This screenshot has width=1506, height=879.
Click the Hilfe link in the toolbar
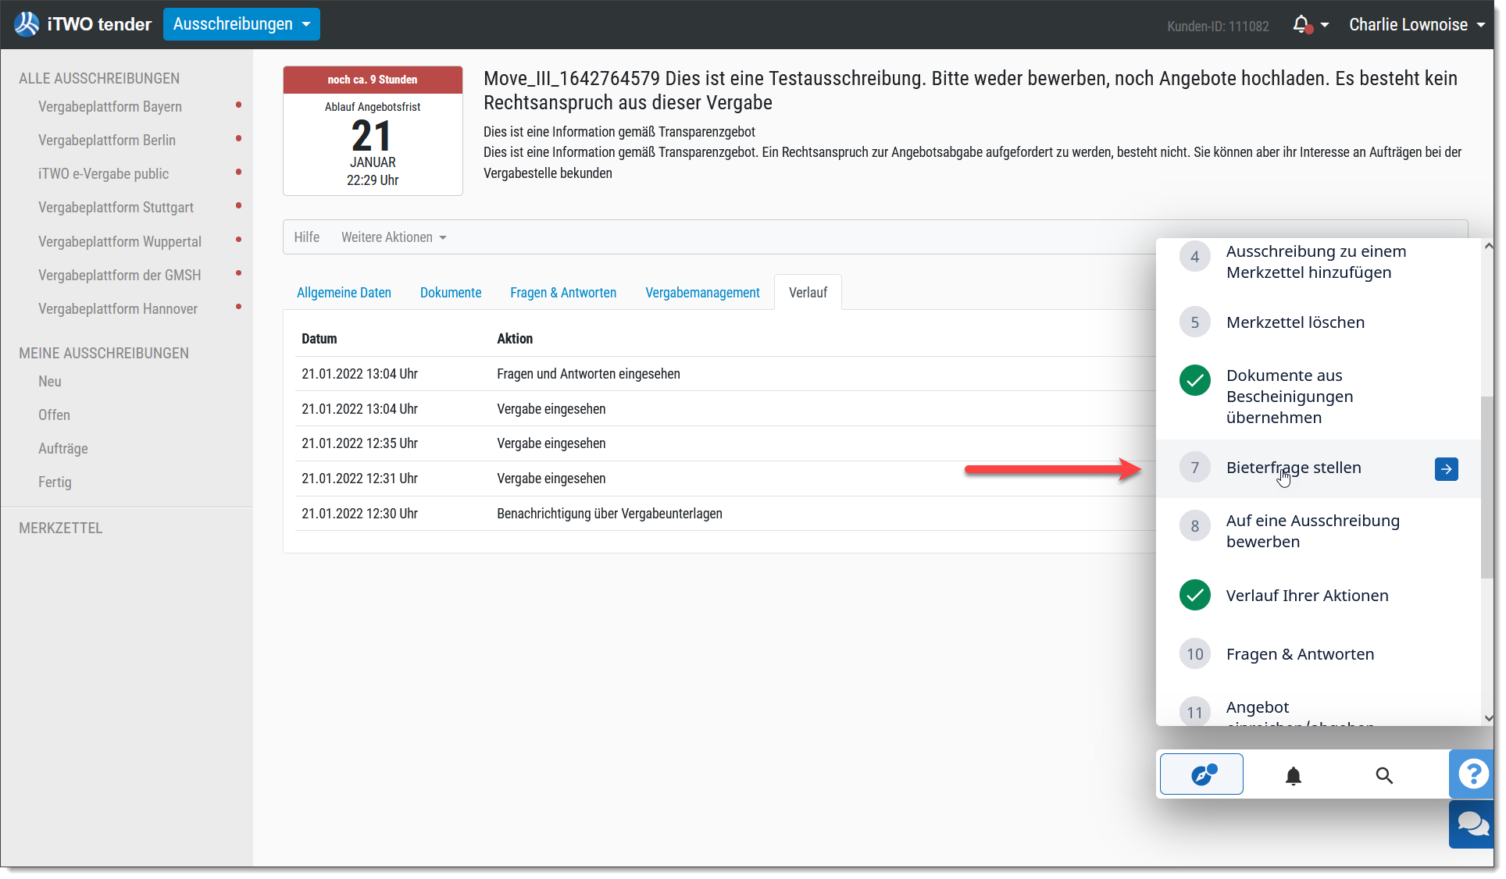coord(307,237)
